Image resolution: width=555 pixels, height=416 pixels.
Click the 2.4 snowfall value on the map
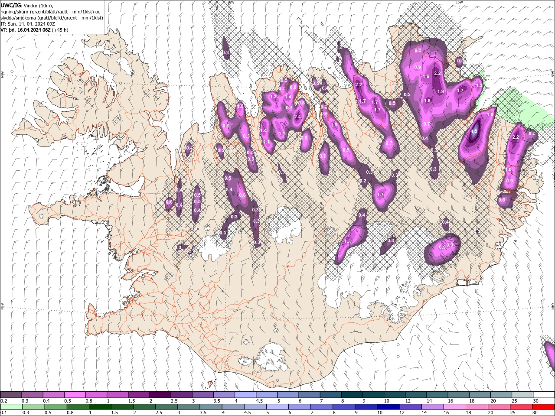(x=298, y=117)
